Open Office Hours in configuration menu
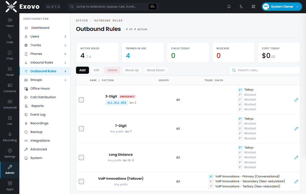Image resolution: width=306 pixels, height=194 pixels. pyautogui.click(x=45, y=89)
